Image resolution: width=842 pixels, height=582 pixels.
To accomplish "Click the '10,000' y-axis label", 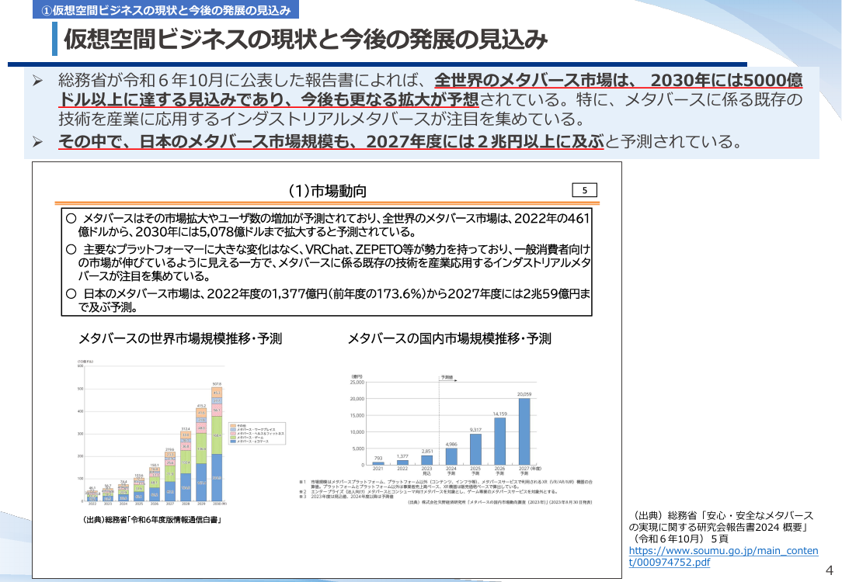I will tap(357, 431).
